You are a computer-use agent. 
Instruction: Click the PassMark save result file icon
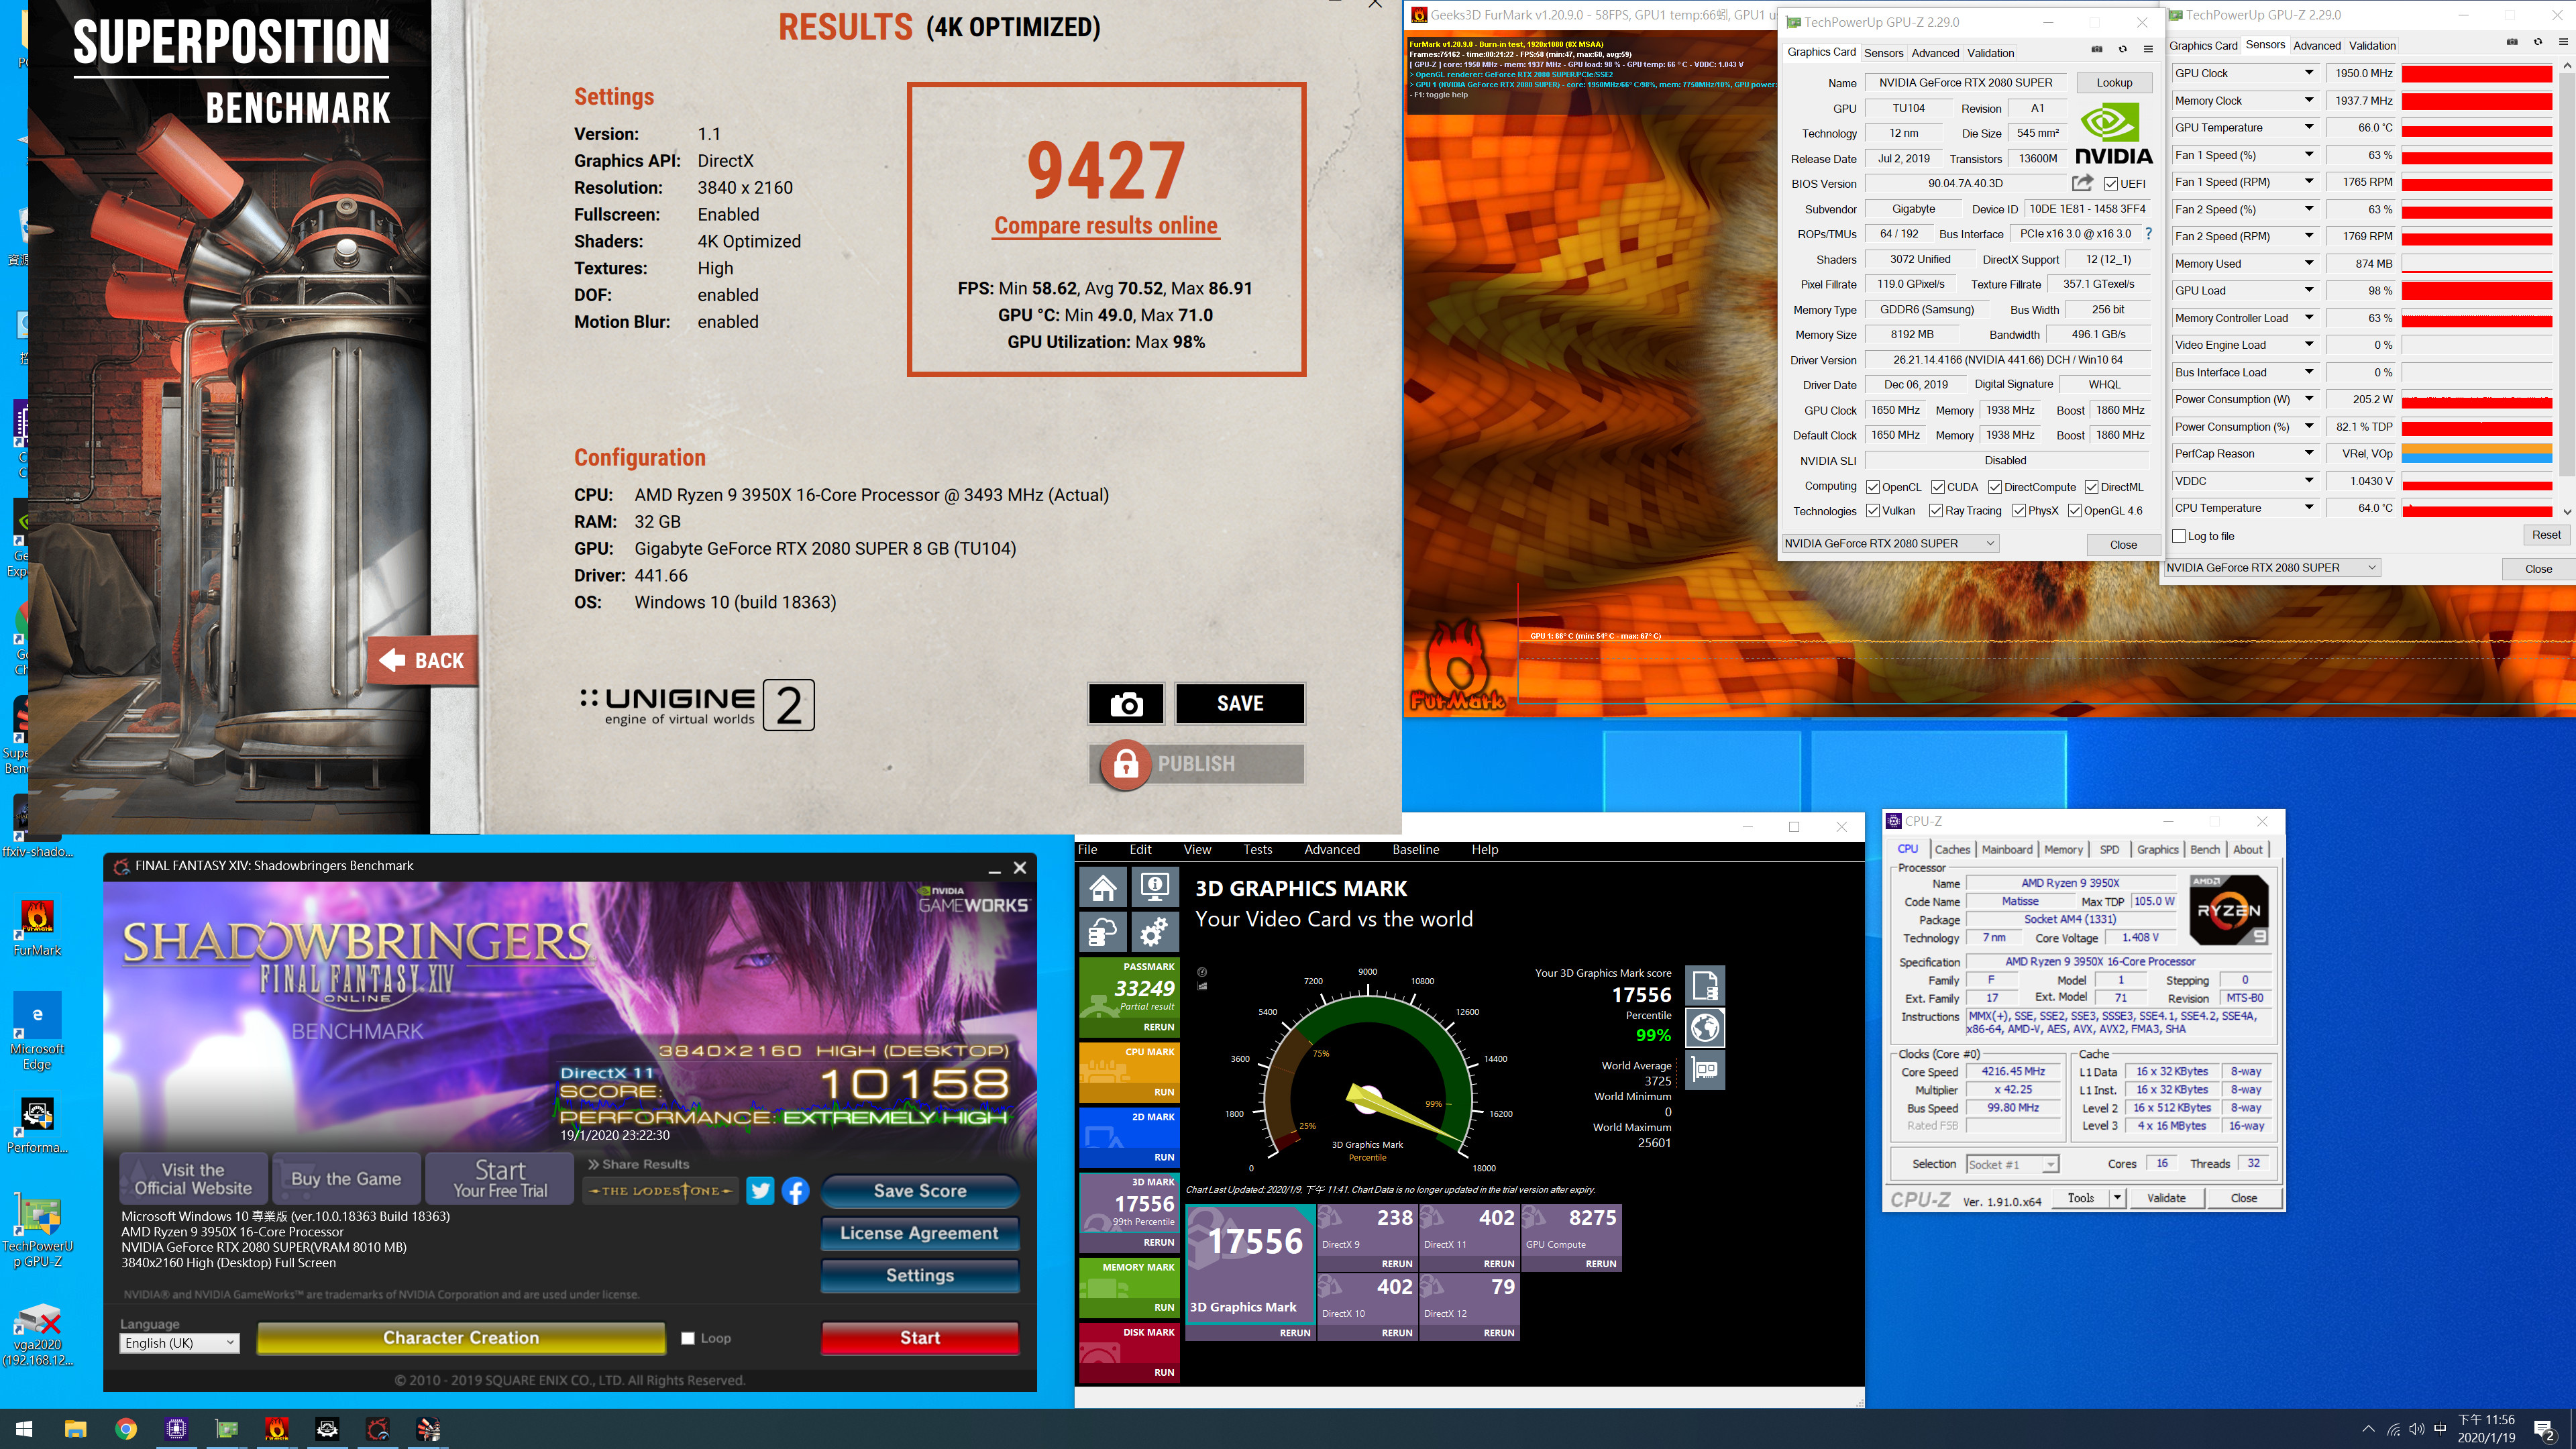[x=1705, y=986]
